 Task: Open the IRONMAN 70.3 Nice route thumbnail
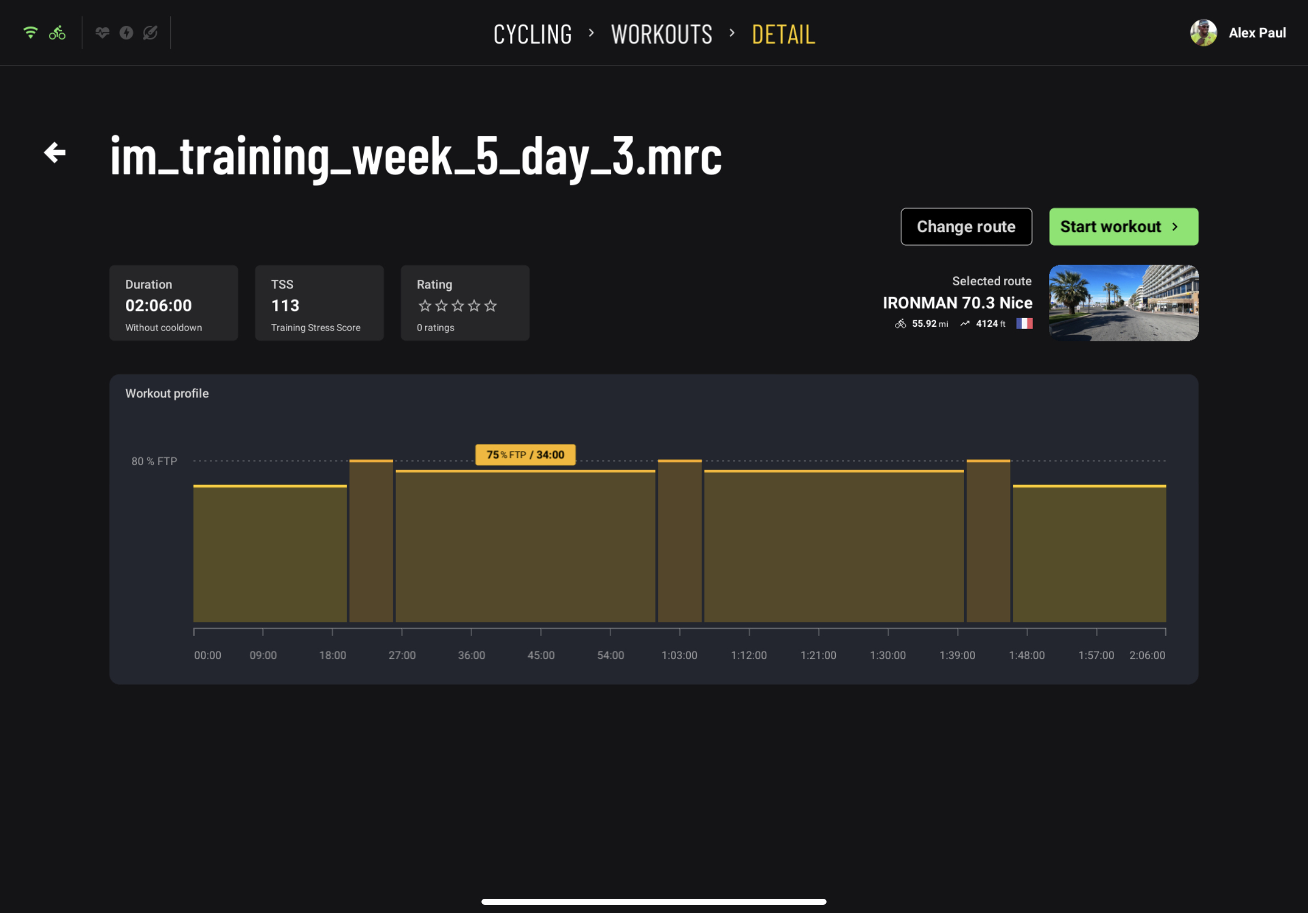1123,303
